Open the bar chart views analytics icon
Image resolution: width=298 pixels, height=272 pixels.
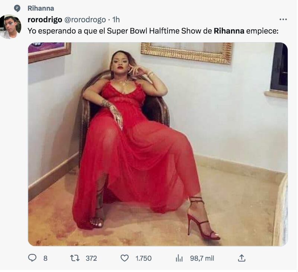point(179,258)
